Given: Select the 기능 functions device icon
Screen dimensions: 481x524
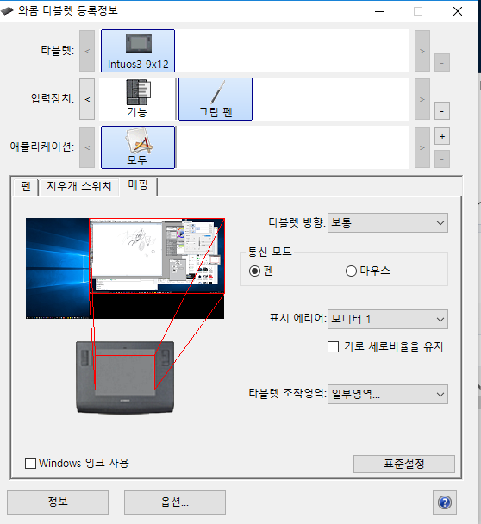Looking at the screenshot, I should tap(138, 99).
